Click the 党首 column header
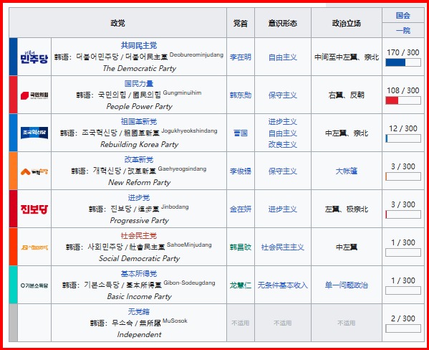429x350 pixels. pyautogui.click(x=241, y=23)
